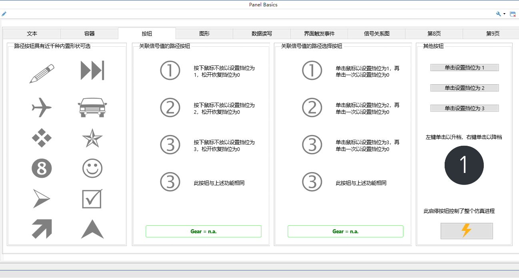Toggle circled 2 selector described by 单击鼠标以设置挡位为2
Image resolution: width=519 pixels, height=278 pixels.
(312, 107)
